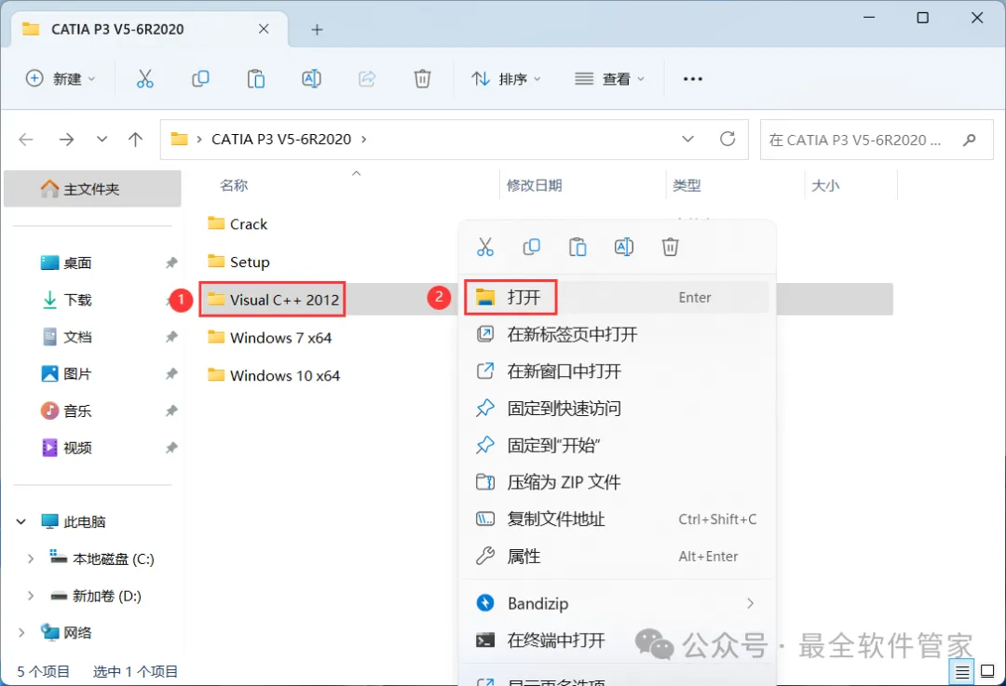The image size is (1006, 686).
Task: Sort by the 修改日期 column header
Action: pos(534,185)
